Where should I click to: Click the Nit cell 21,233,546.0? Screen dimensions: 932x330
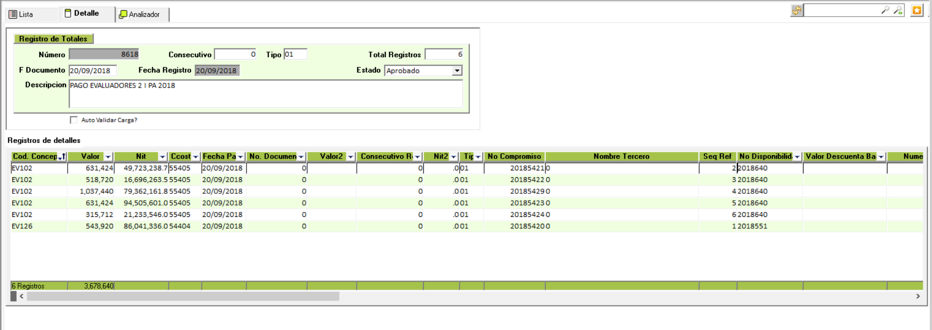click(x=142, y=214)
